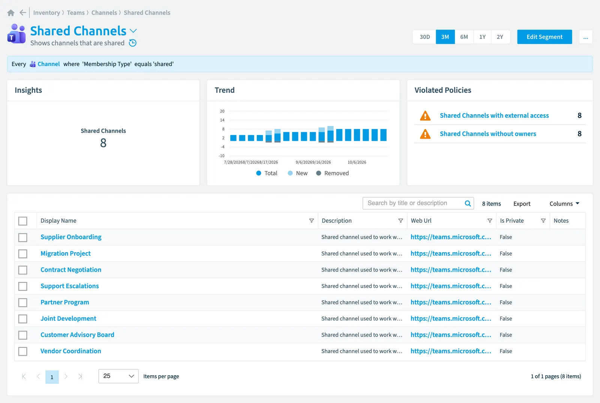This screenshot has height=403, width=600.
Task: Open the Customer Advisory Board channel link
Action: pos(77,335)
